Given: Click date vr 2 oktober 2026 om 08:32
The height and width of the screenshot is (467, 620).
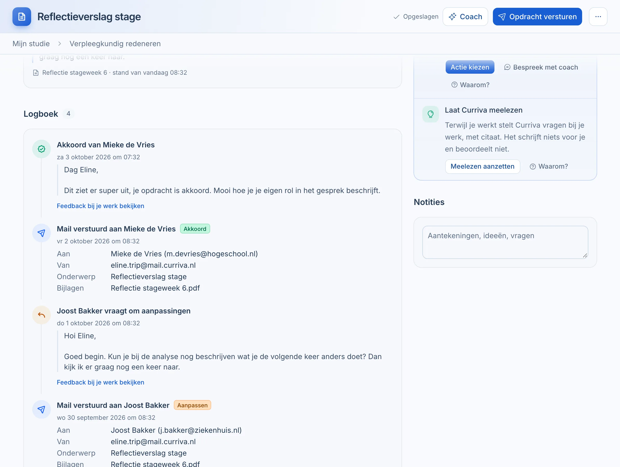Looking at the screenshot, I should coord(98,241).
